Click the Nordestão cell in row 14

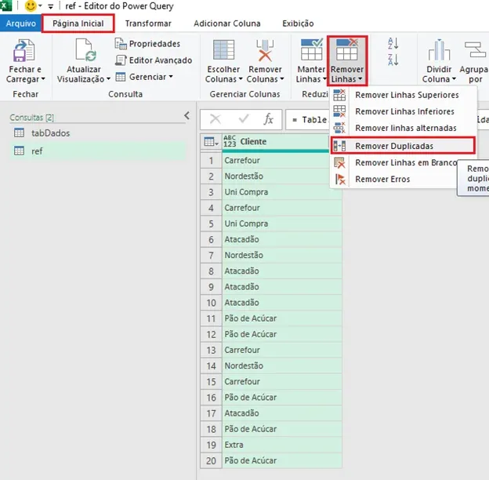click(x=282, y=365)
